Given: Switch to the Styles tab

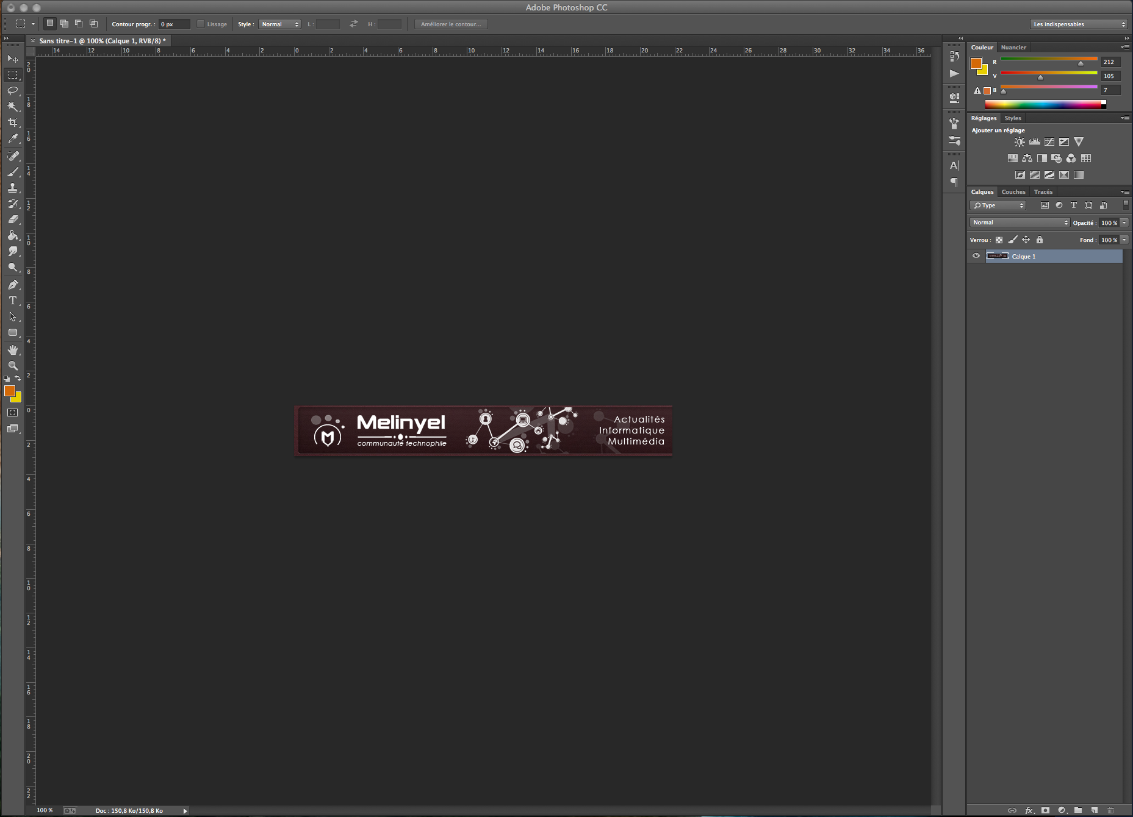Looking at the screenshot, I should coord(1013,118).
